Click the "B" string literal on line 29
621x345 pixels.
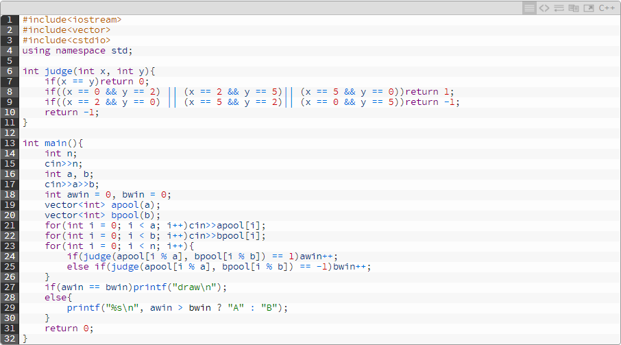click(269, 308)
